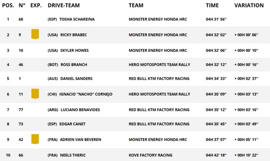This screenshot has width=270, height=161.
Task: Click the VARIATION column header
Action: tap(249, 6)
